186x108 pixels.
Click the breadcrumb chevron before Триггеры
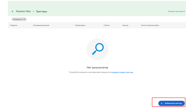pyautogui.click(x=33, y=11)
